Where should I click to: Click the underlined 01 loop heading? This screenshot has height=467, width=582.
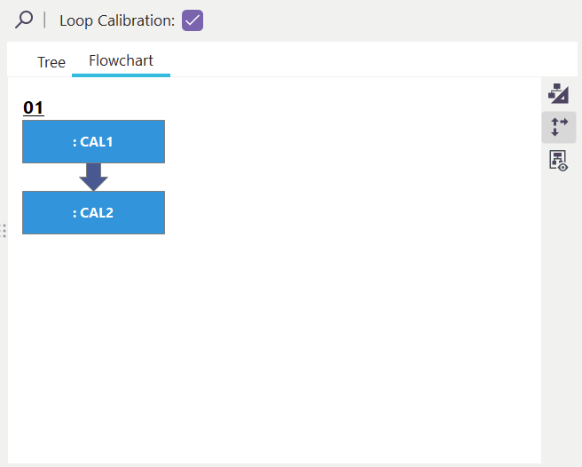click(34, 108)
